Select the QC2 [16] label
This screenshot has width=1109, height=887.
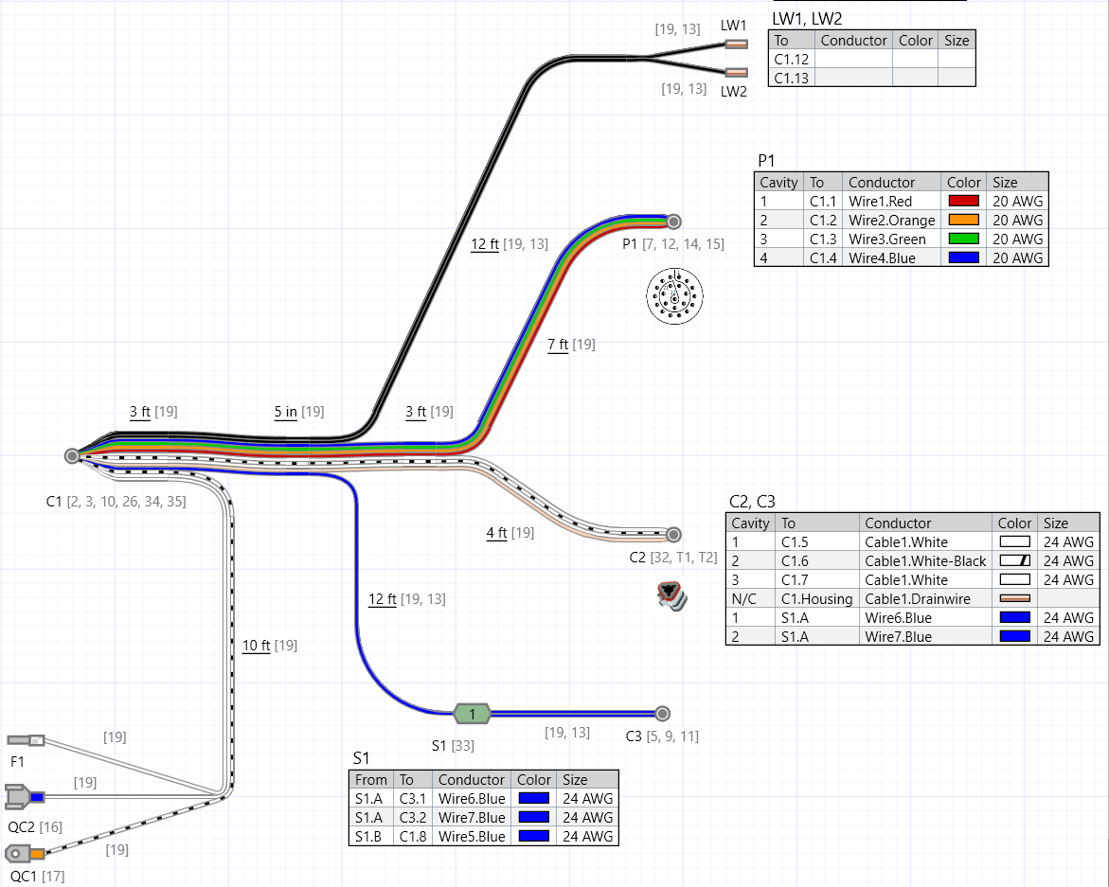point(35,827)
